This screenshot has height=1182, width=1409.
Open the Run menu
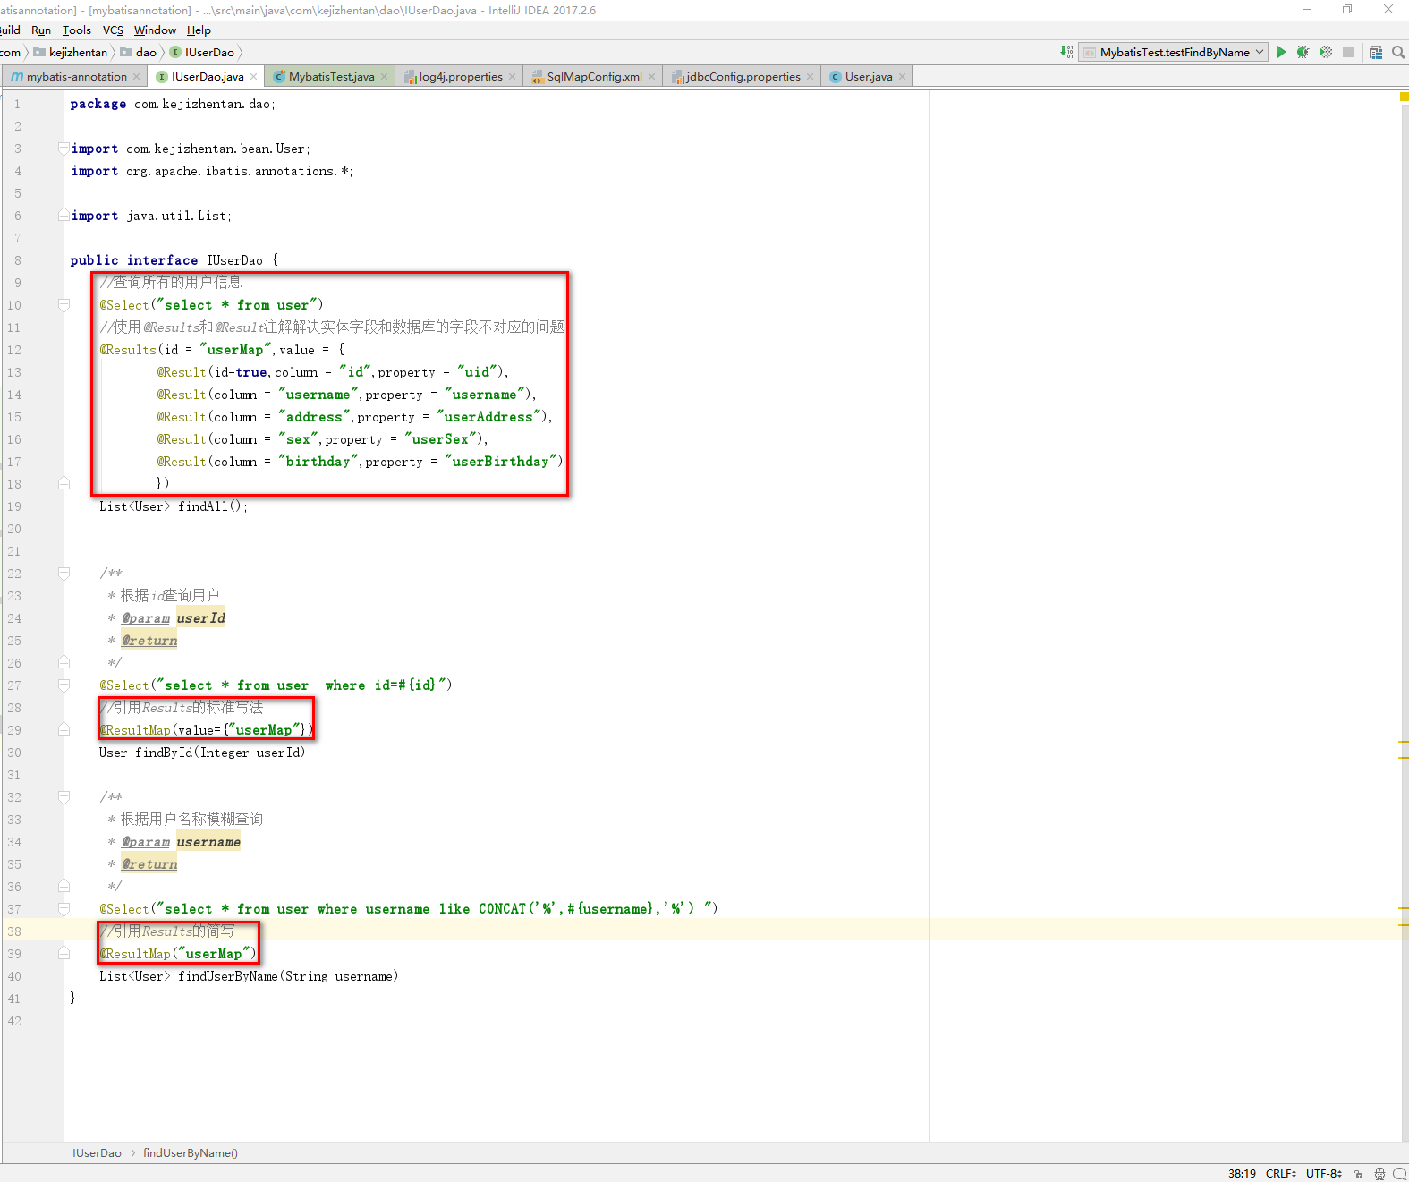click(41, 30)
